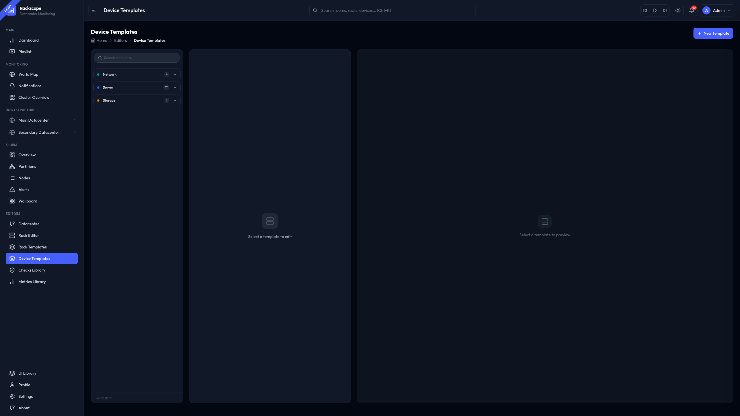740x416 pixels.
Task: Open the Admin account menu
Action: point(718,10)
